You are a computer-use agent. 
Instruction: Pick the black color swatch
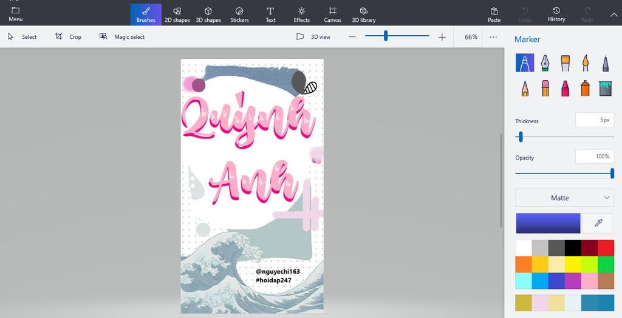click(573, 248)
